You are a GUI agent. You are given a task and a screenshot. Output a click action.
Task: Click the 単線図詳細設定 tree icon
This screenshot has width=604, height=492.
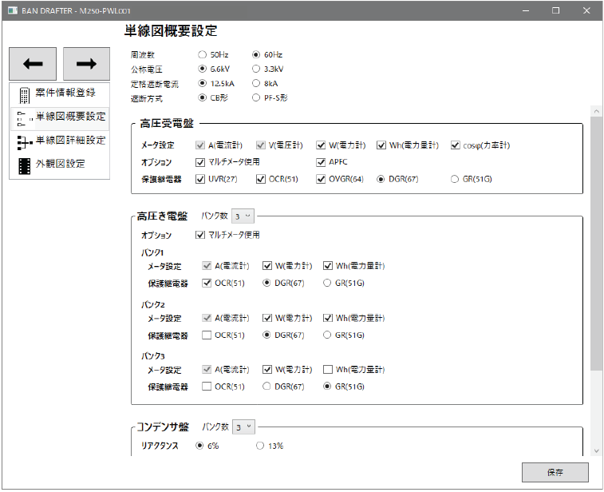(x=24, y=141)
